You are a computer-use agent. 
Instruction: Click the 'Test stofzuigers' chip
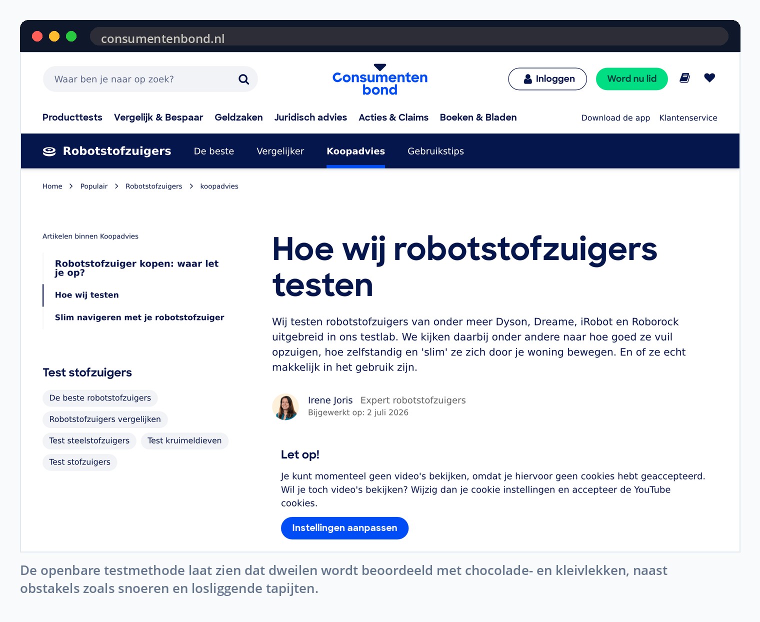tap(80, 462)
